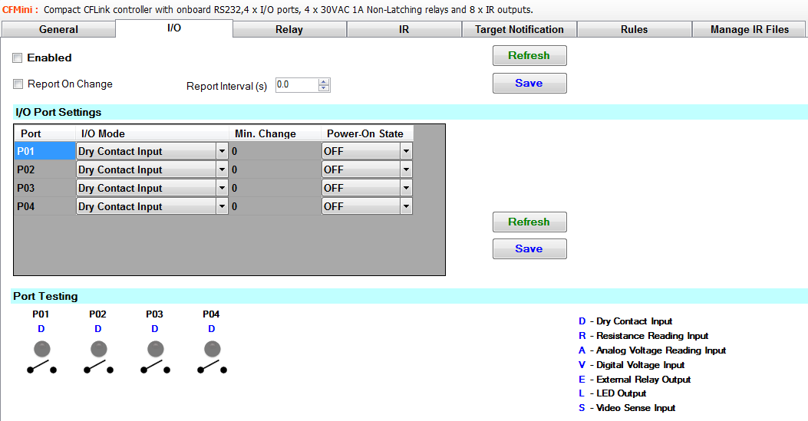Screen dimensions: 808x421
Task: Expand the P04 Power-On State dropdown
Action: (x=406, y=206)
